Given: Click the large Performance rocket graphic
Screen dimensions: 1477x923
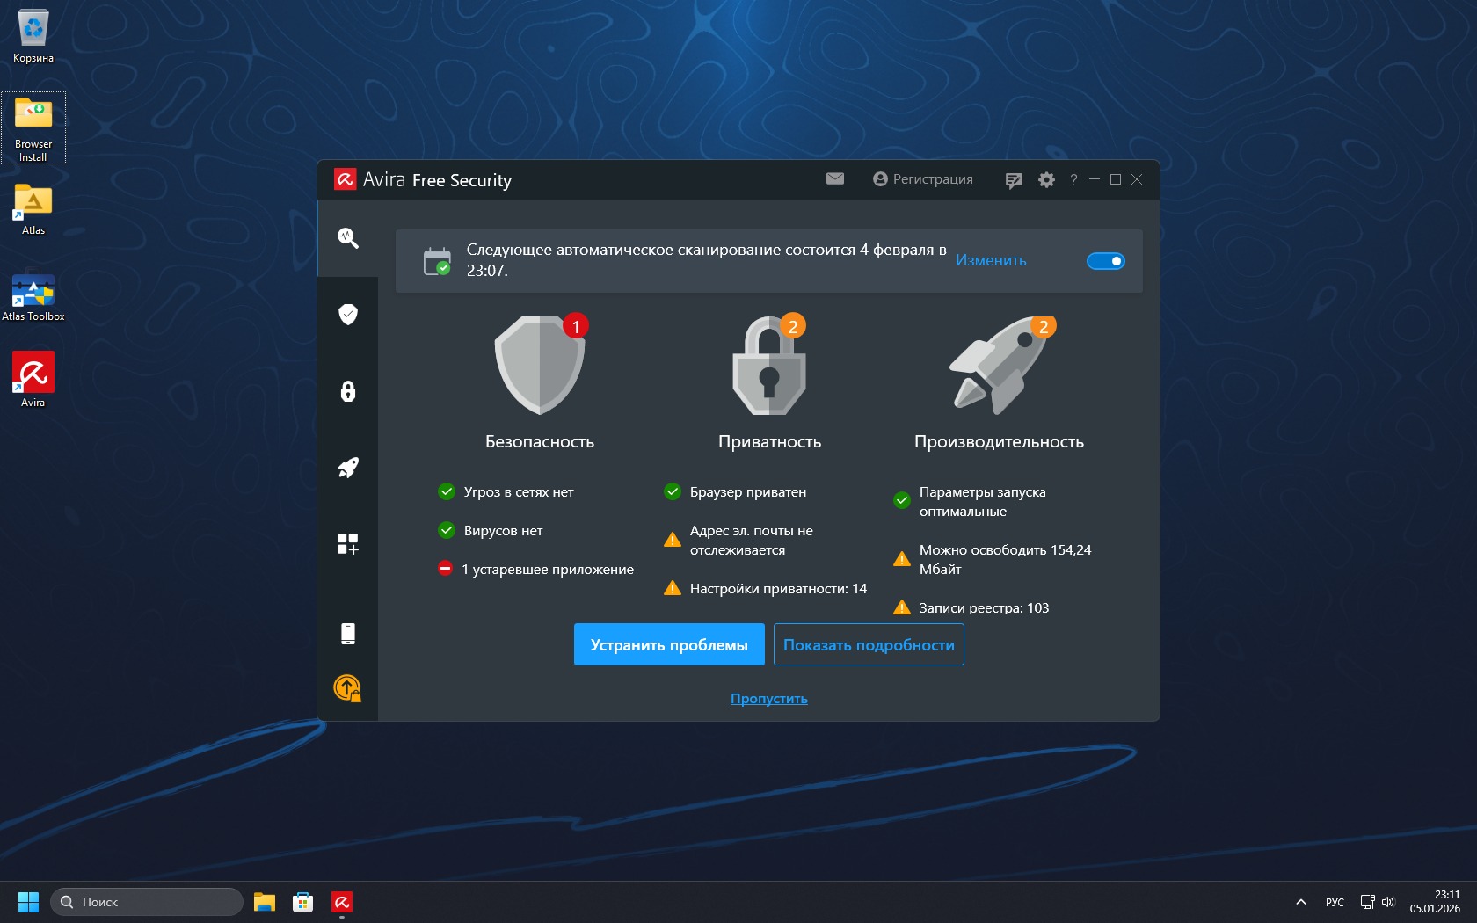Looking at the screenshot, I should click(x=999, y=365).
